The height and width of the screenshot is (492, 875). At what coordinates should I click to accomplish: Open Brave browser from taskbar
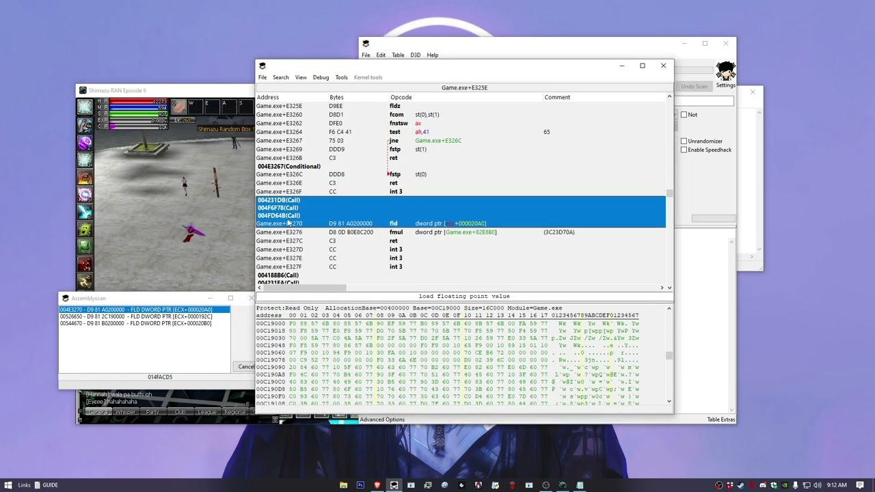377,485
